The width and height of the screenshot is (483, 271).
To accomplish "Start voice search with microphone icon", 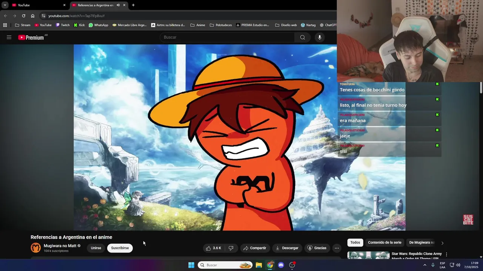I will 320,37.
